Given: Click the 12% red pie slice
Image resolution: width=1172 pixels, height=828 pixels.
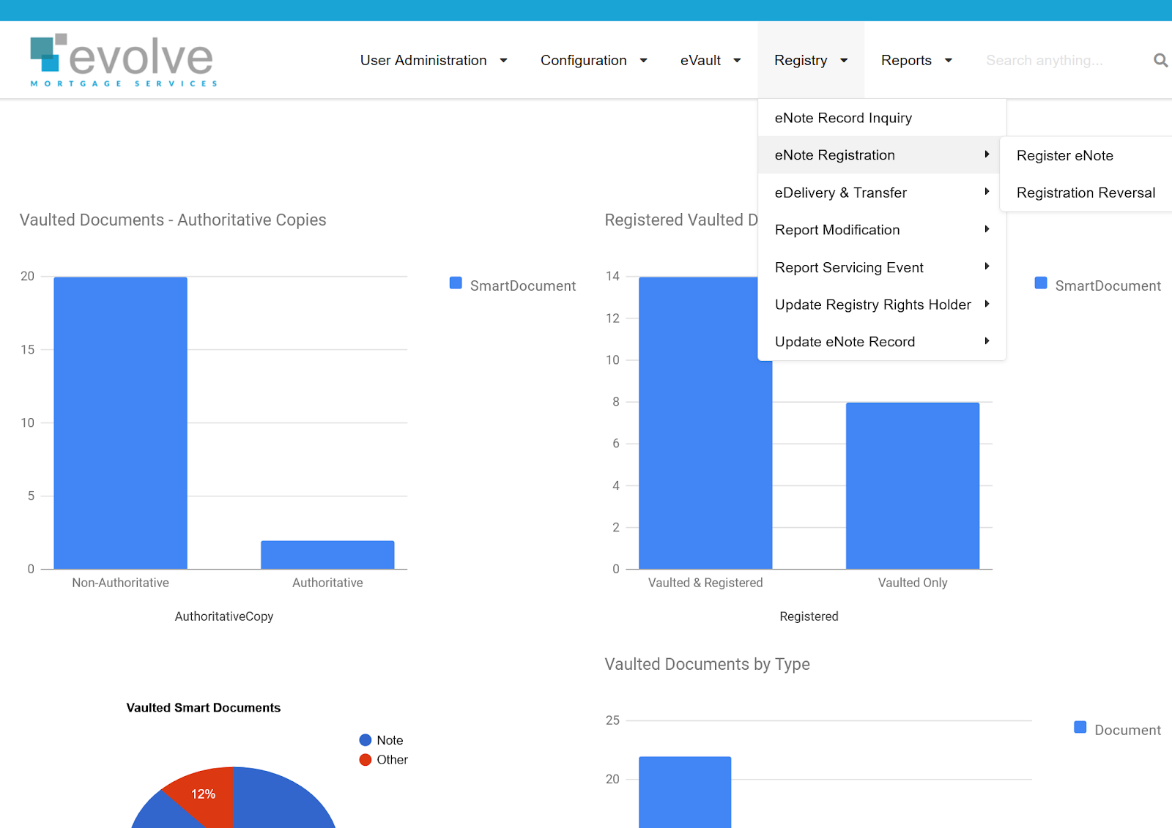Looking at the screenshot, I should (x=205, y=793).
